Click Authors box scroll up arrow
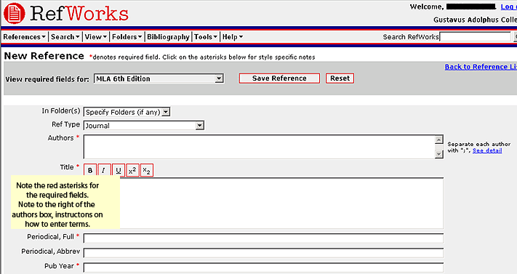The height and width of the screenshot is (274, 517). click(x=439, y=140)
